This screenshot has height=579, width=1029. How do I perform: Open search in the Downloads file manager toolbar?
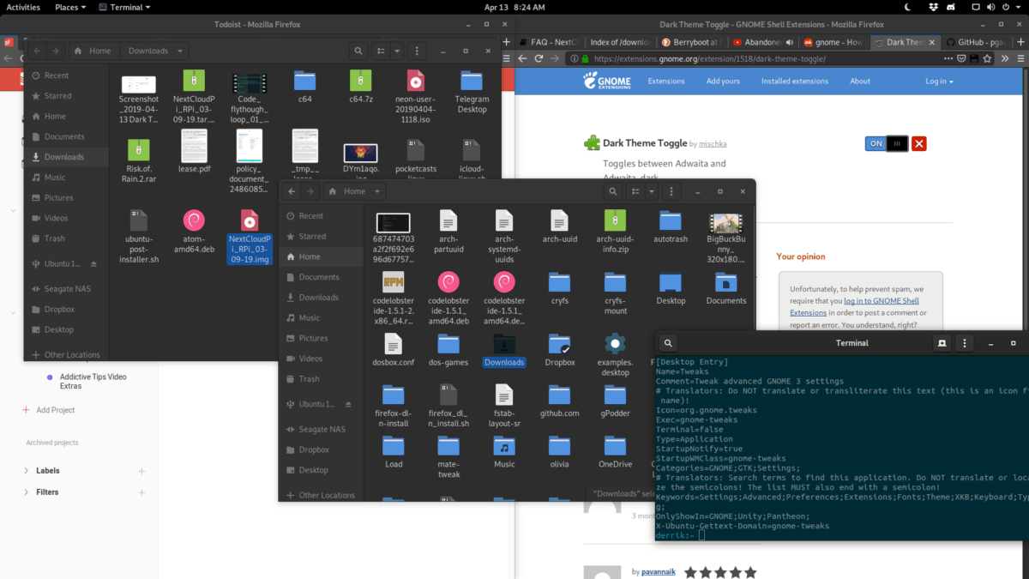[x=358, y=51]
